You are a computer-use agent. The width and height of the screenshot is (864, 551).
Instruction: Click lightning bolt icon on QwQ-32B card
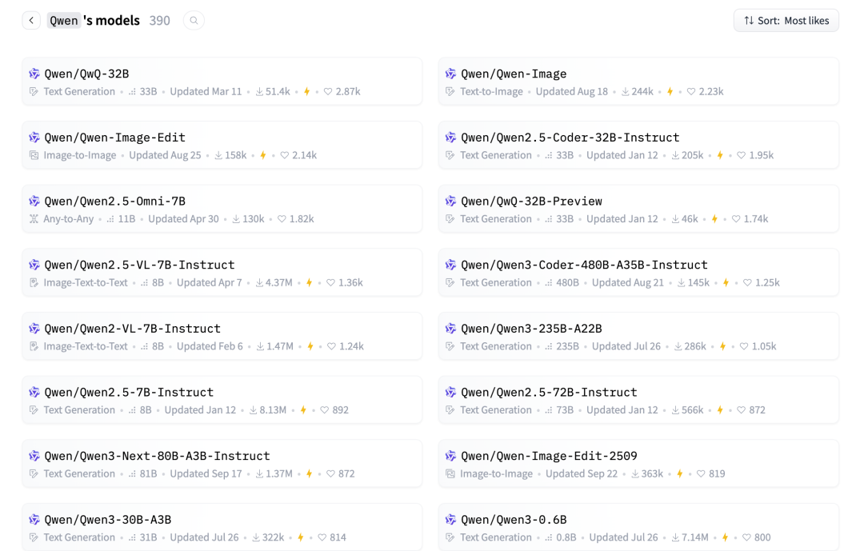click(307, 91)
